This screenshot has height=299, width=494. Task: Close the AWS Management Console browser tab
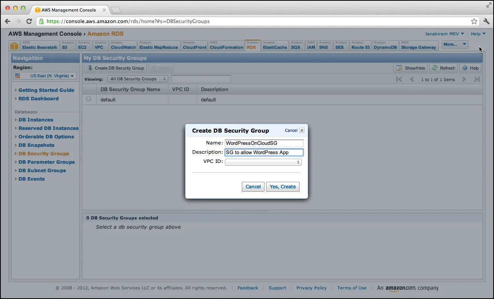click(104, 10)
